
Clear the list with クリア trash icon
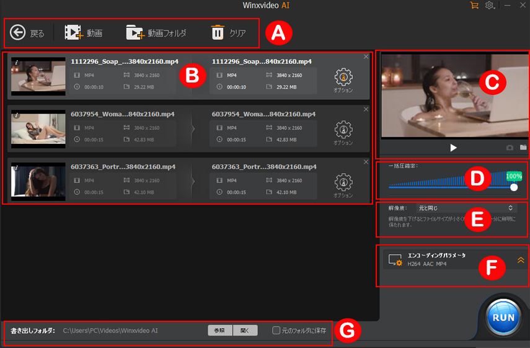pos(218,33)
